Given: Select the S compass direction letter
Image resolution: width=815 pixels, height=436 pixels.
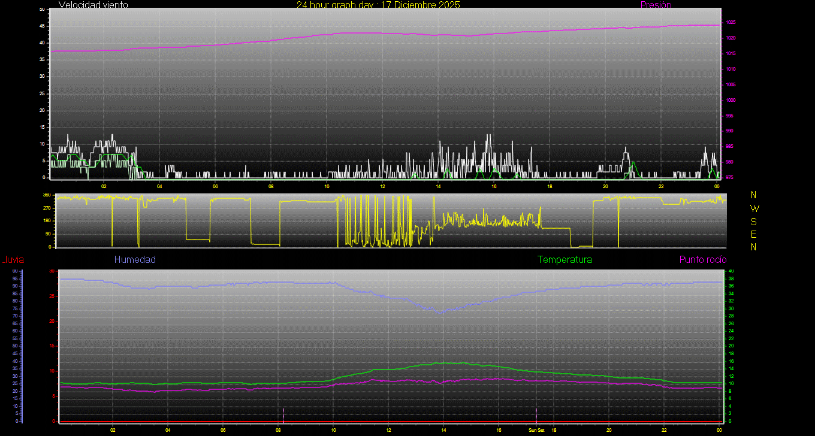Looking at the screenshot, I should click(x=754, y=221).
